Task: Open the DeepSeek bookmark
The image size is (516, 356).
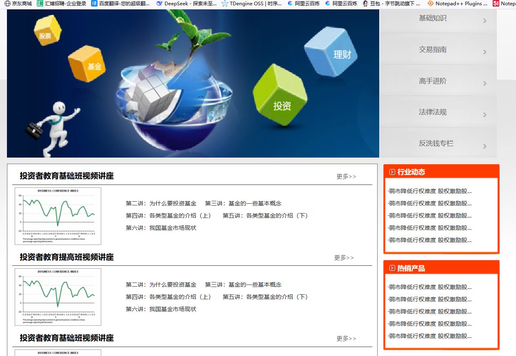Action: point(187,4)
